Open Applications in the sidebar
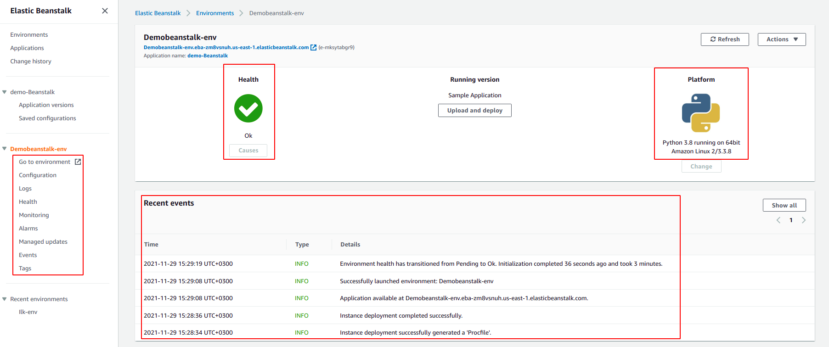 pyautogui.click(x=27, y=48)
